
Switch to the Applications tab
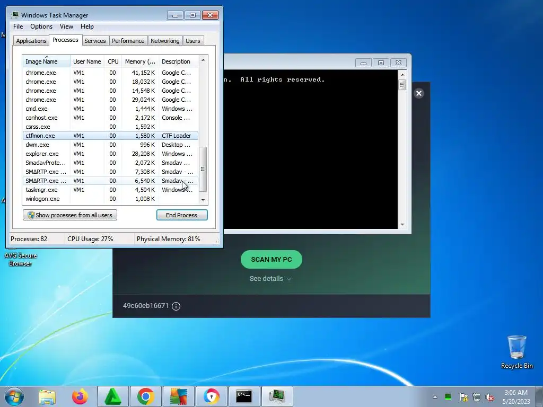pos(31,40)
